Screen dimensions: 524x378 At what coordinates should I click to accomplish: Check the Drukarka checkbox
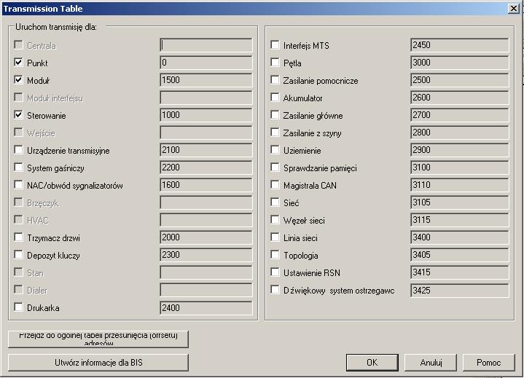point(19,307)
